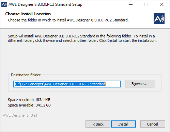Click the Choose Install Location heading
This screenshot has width=170, height=132.
(x=28, y=14)
